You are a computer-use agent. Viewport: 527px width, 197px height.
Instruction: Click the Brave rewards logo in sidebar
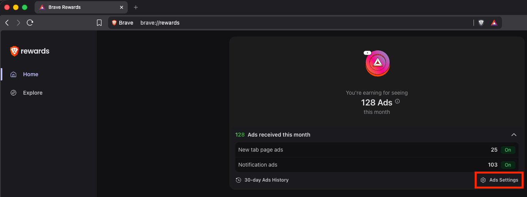coord(30,51)
